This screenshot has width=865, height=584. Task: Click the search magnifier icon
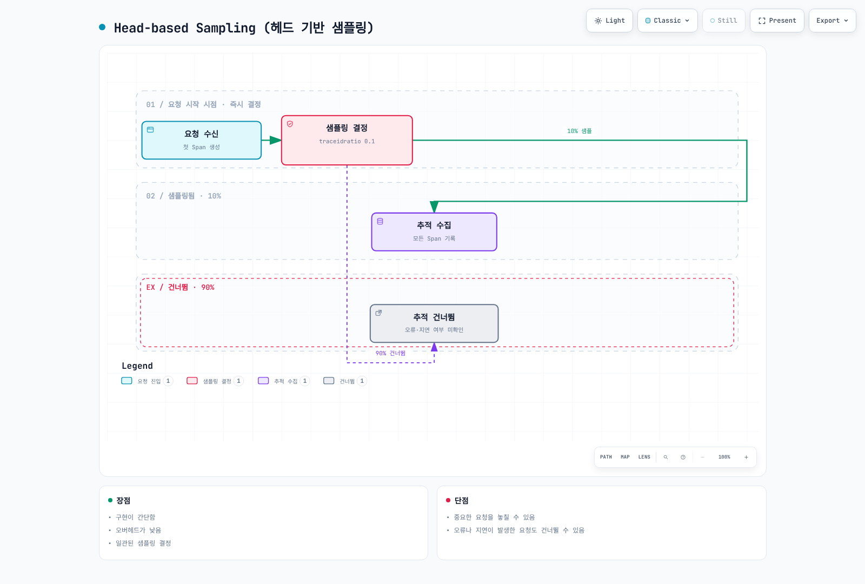(x=666, y=457)
